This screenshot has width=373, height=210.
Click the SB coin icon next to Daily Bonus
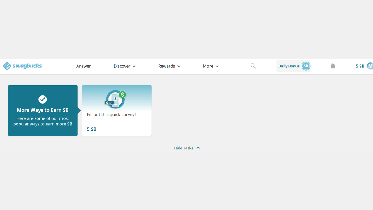tap(306, 66)
